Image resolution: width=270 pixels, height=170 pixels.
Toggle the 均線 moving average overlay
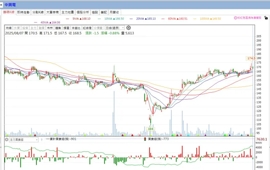click(9, 28)
